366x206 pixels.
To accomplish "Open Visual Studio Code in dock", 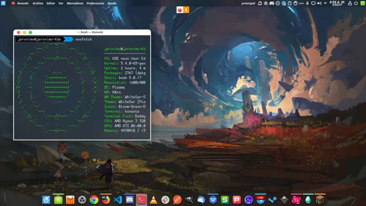I will (x=118, y=200).
